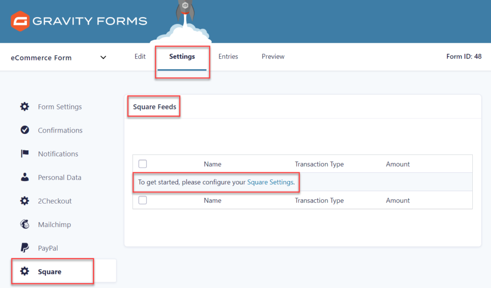Select the Mailchimp monkey icon
This screenshot has width=491, height=288.
point(24,224)
